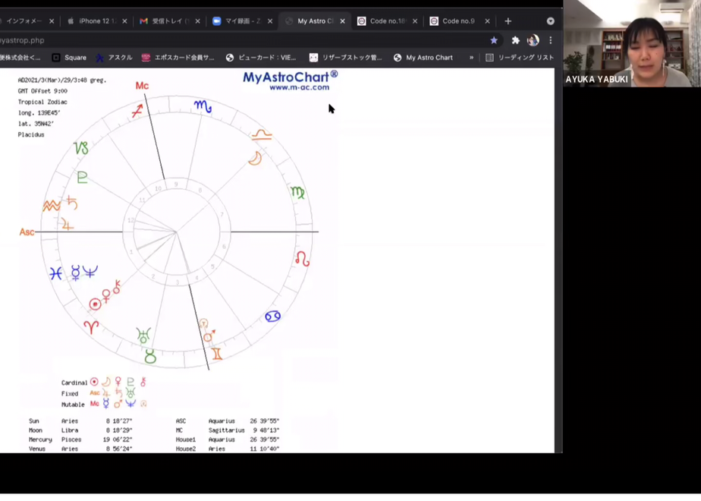Click the Scorpio glyph on the wheel
The height and width of the screenshot is (501, 701).
pyautogui.click(x=203, y=106)
